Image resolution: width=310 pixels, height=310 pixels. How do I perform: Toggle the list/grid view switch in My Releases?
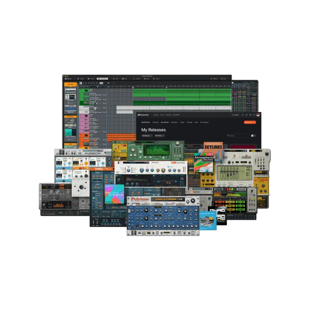pyautogui.click(x=253, y=136)
